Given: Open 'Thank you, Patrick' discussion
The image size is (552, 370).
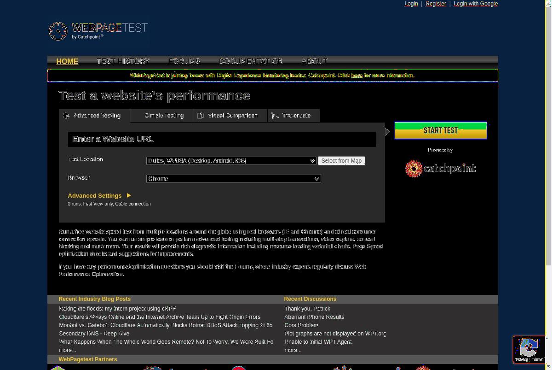Looking at the screenshot, I should 307,309.
